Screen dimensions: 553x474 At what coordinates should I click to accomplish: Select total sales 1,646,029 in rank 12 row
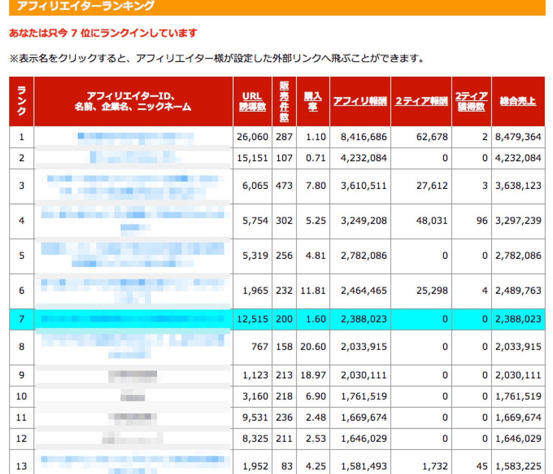(518, 438)
